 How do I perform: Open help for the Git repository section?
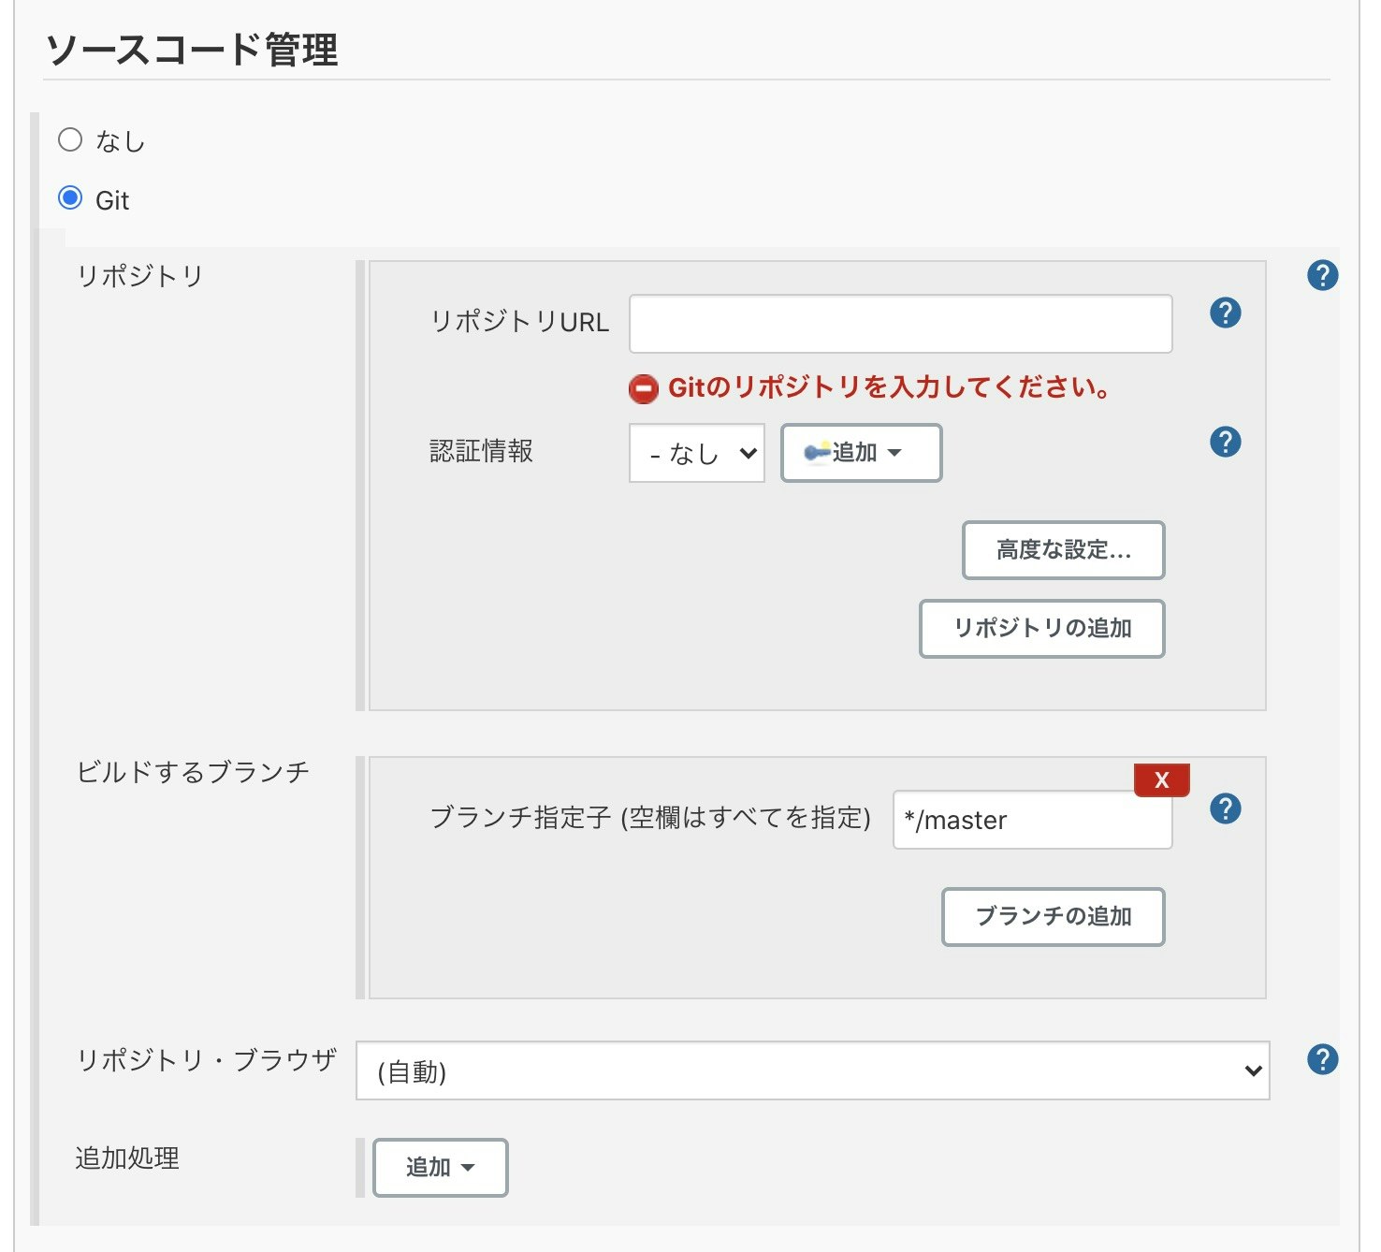click(x=1323, y=275)
